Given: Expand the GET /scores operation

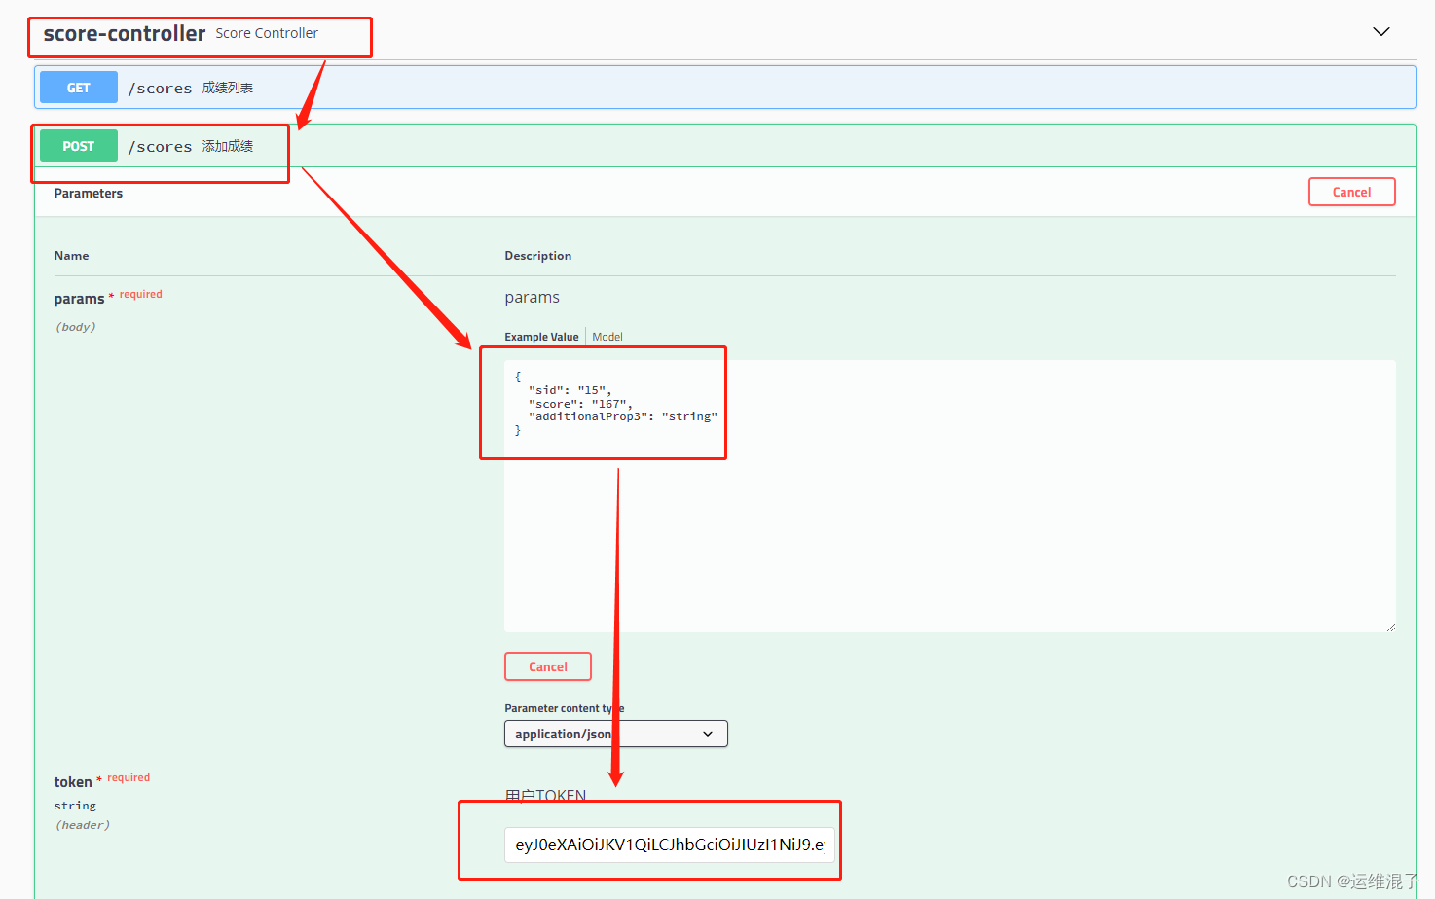Looking at the screenshot, I should [724, 88].
